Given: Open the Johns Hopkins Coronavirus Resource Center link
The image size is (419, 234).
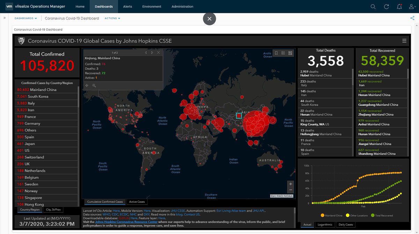Looking at the screenshot, I should (126, 222).
